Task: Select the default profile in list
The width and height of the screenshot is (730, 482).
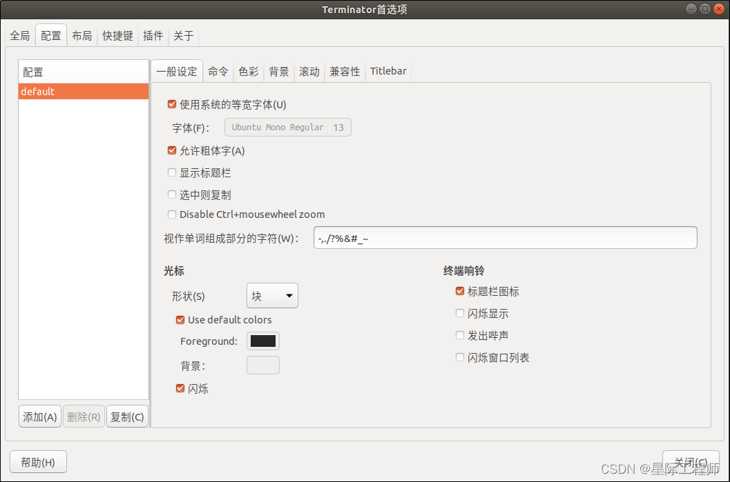Action: (x=84, y=92)
